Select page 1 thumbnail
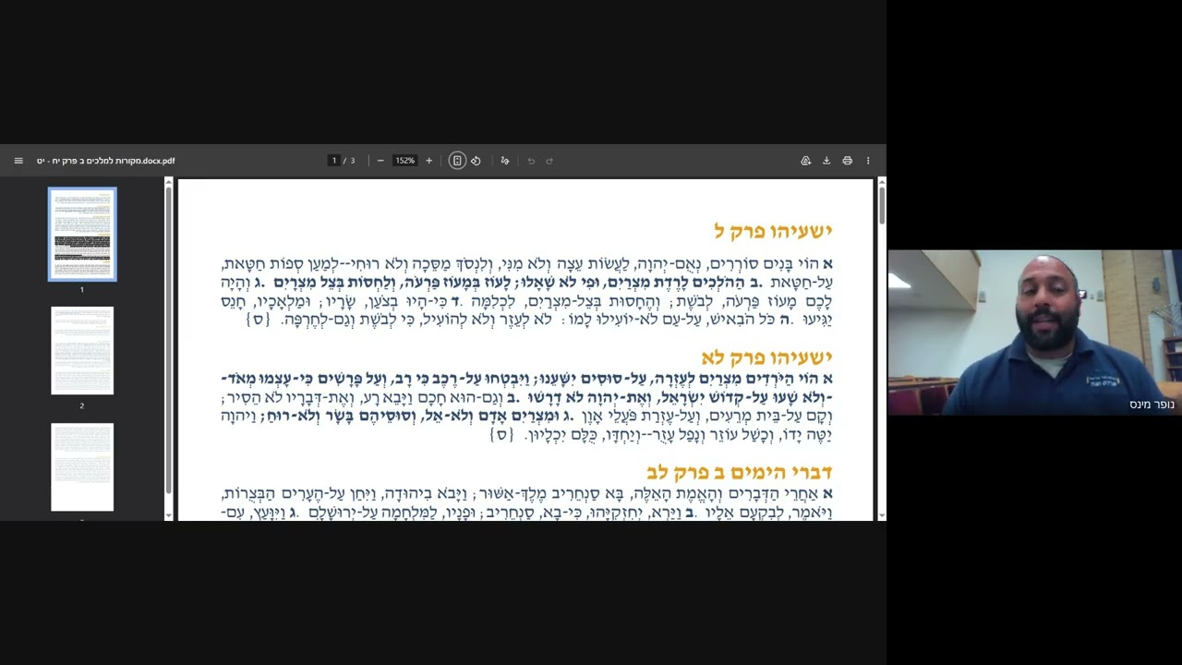The height and width of the screenshot is (665, 1182). coord(82,235)
